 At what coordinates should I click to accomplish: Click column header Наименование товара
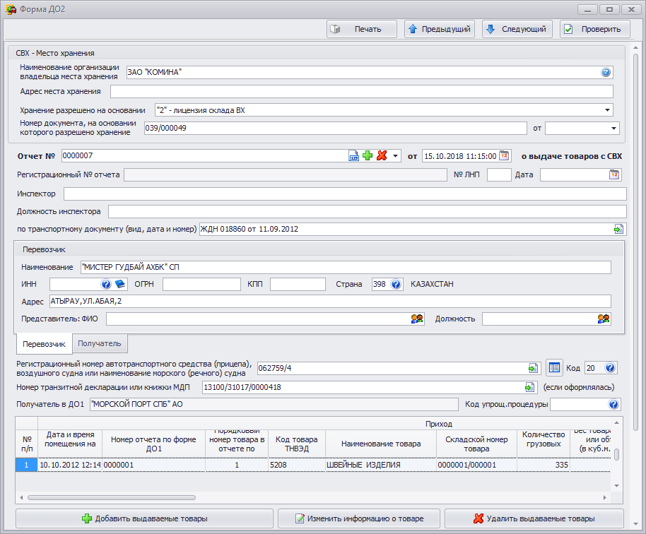coord(381,444)
